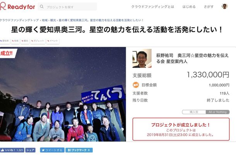Click the 購入型 label segment
Screen dimensions: 236x156
tap(194, 112)
